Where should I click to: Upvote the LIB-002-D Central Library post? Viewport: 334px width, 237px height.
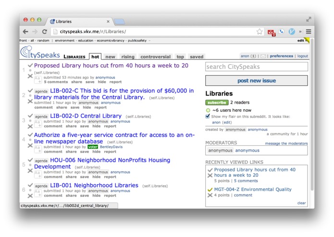30,116
